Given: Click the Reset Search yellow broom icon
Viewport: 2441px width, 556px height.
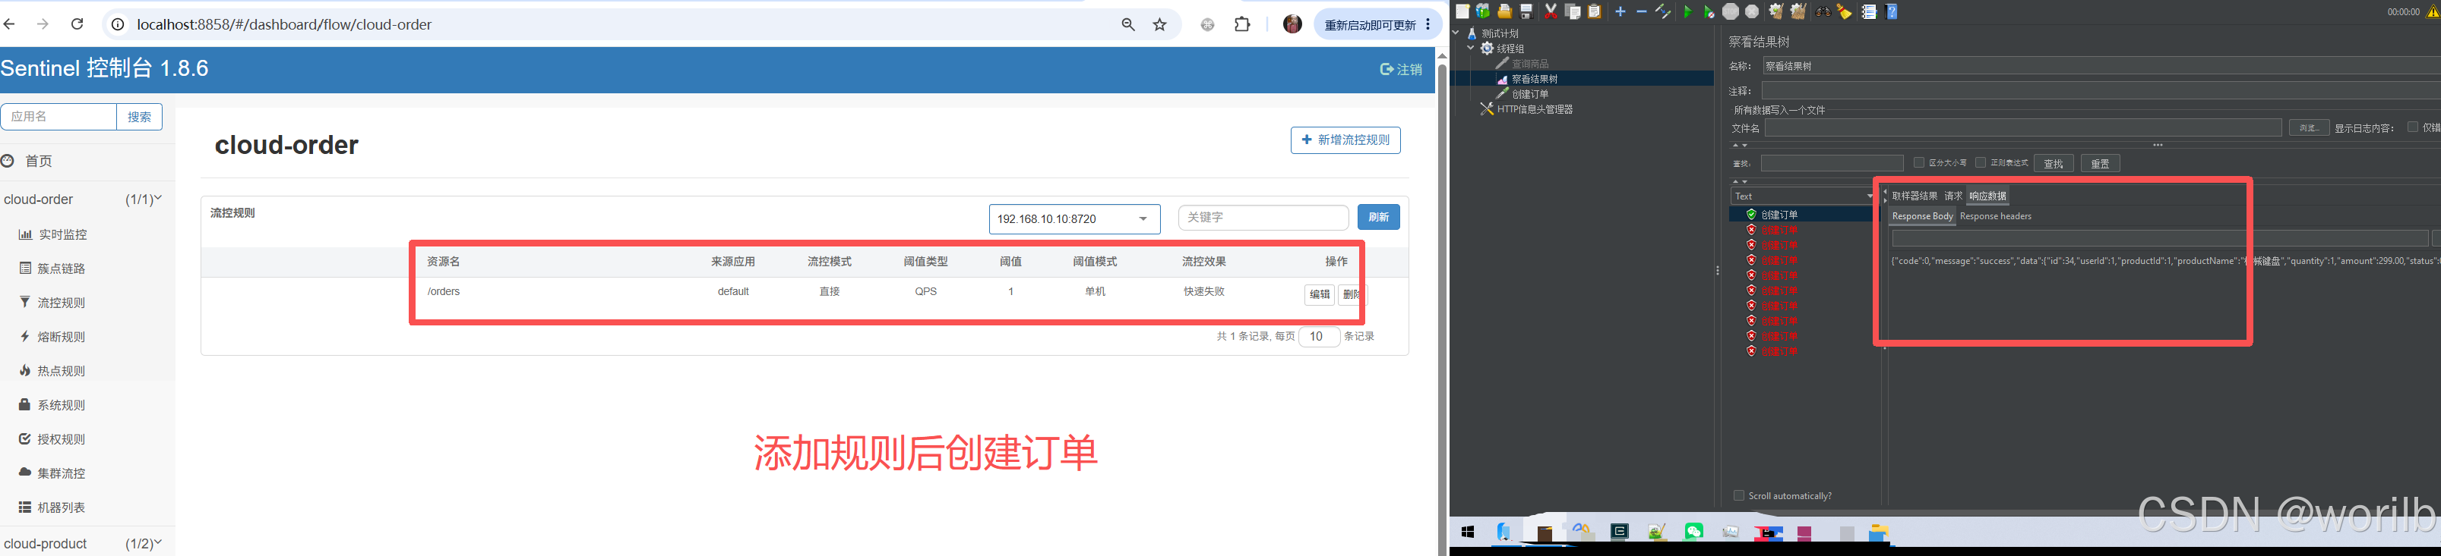Looking at the screenshot, I should (x=1845, y=11).
